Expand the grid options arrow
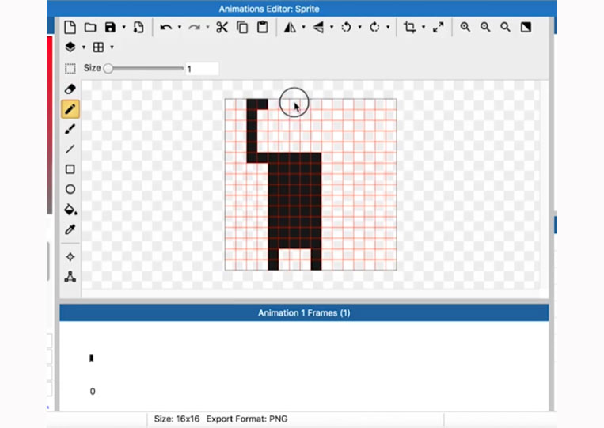The width and height of the screenshot is (604, 428). [112, 47]
